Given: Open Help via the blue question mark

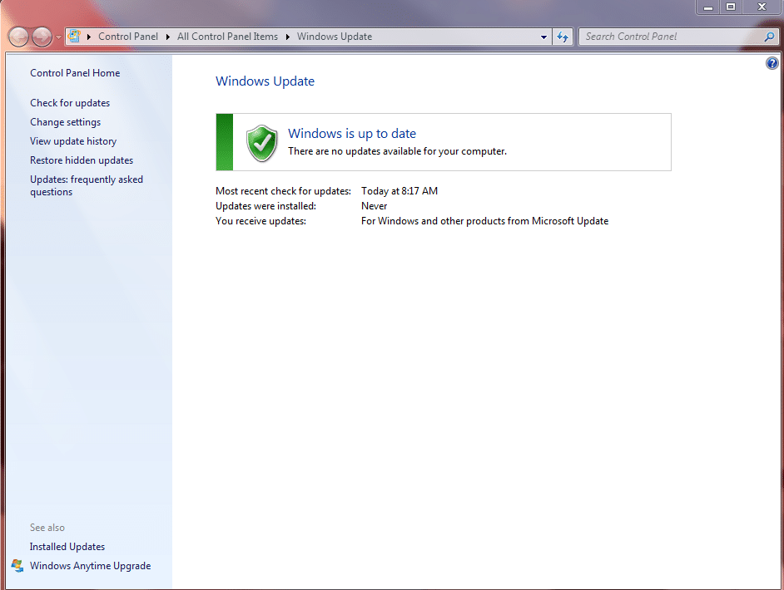Looking at the screenshot, I should point(772,64).
